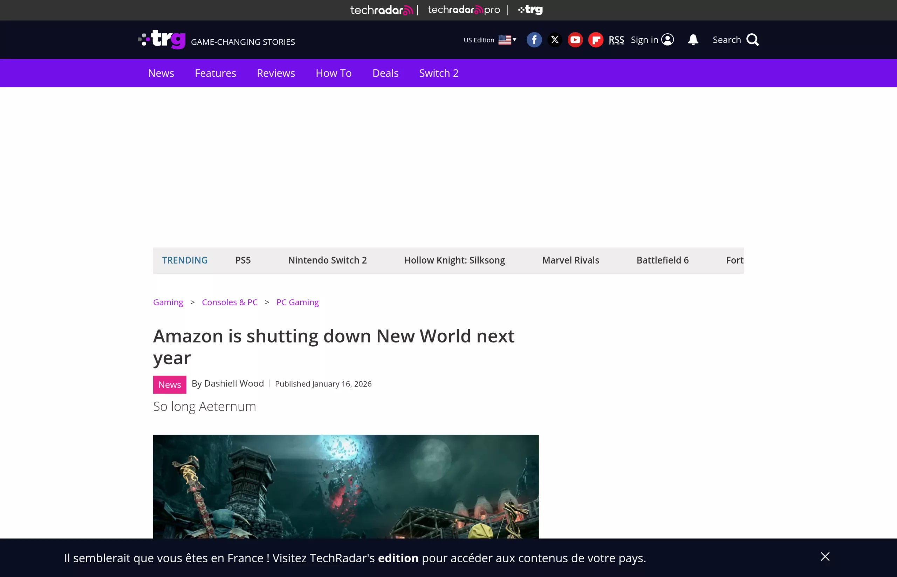Click the 'Published January 16, 2026' date
Viewport: 897px width, 577px height.
click(x=323, y=384)
